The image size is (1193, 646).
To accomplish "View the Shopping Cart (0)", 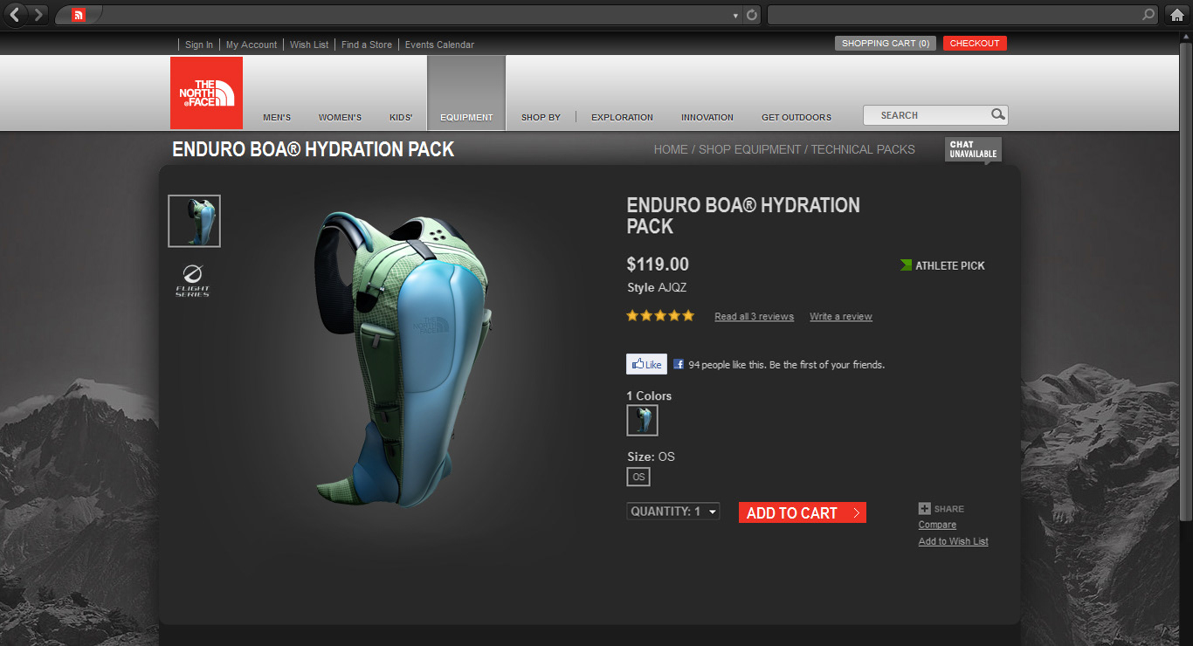I will (x=886, y=43).
